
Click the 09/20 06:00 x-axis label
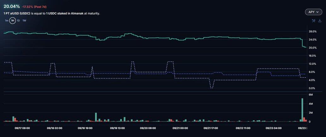pyautogui.click(x=148, y=128)
